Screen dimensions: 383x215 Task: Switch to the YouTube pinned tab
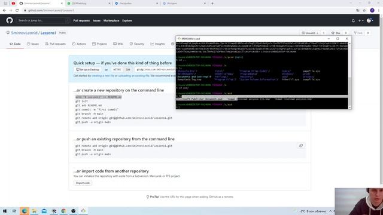click(x=13, y=4)
